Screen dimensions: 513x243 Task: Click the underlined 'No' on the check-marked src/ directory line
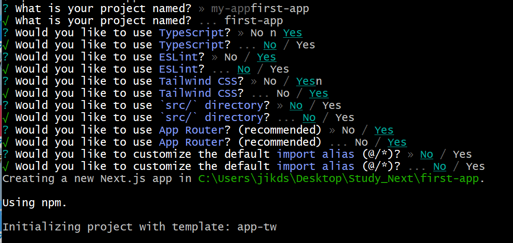coord(309,118)
